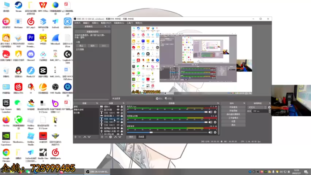Remove the selected scene with the minus icon
The width and height of the screenshot is (311, 175).
(x=80, y=137)
